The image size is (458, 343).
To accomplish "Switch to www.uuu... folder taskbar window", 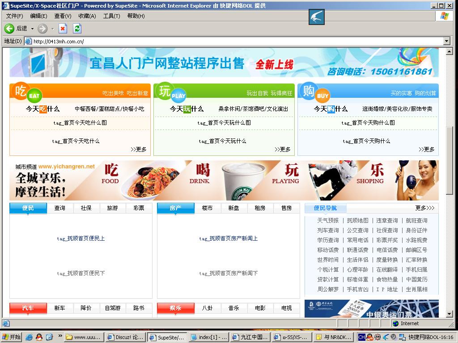I will 84,337.
